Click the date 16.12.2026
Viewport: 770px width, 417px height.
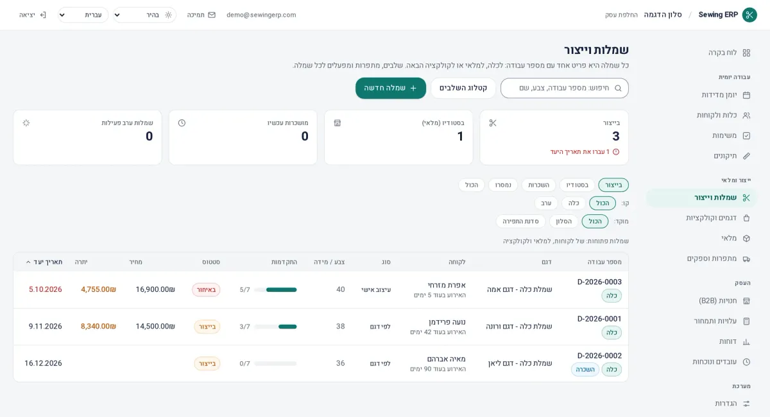pos(43,363)
